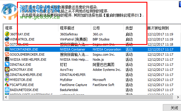The width and height of the screenshot is (181, 111).
Task: Click the BaiduNetdisk description cell
Action: click(69, 90)
